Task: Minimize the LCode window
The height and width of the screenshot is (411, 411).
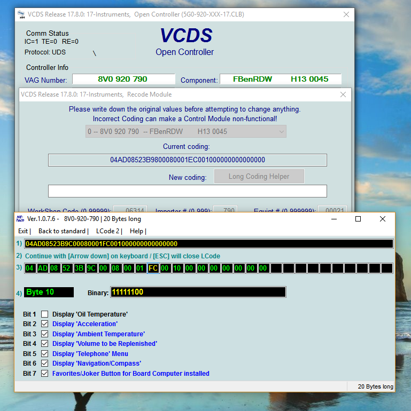Action: (x=334, y=219)
